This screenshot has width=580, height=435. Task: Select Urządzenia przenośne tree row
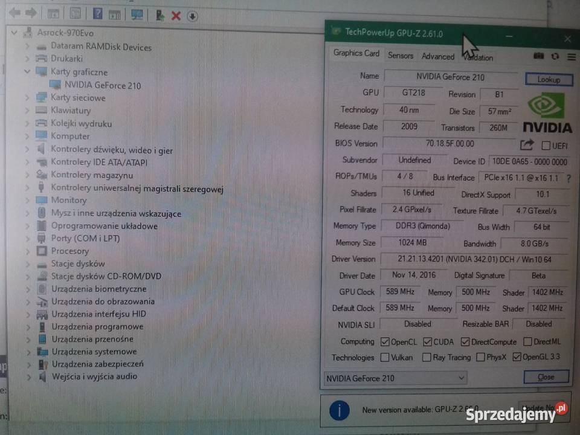point(92,339)
